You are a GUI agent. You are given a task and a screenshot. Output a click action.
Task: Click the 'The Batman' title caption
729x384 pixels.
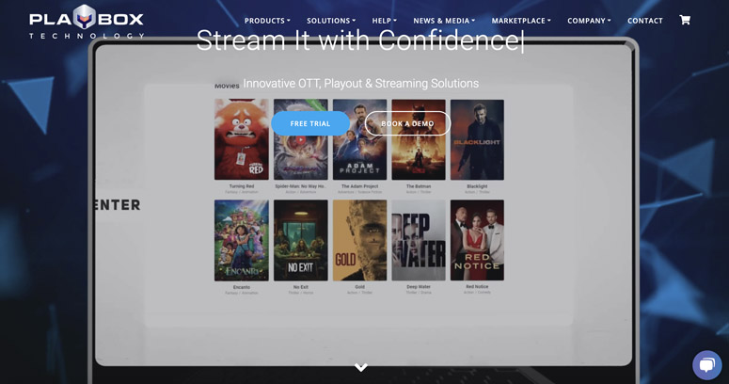pyautogui.click(x=419, y=186)
